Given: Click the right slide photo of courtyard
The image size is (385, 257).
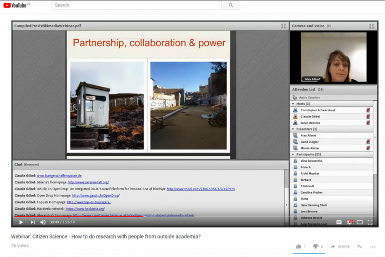Looking at the screenshot, I should [188, 106].
